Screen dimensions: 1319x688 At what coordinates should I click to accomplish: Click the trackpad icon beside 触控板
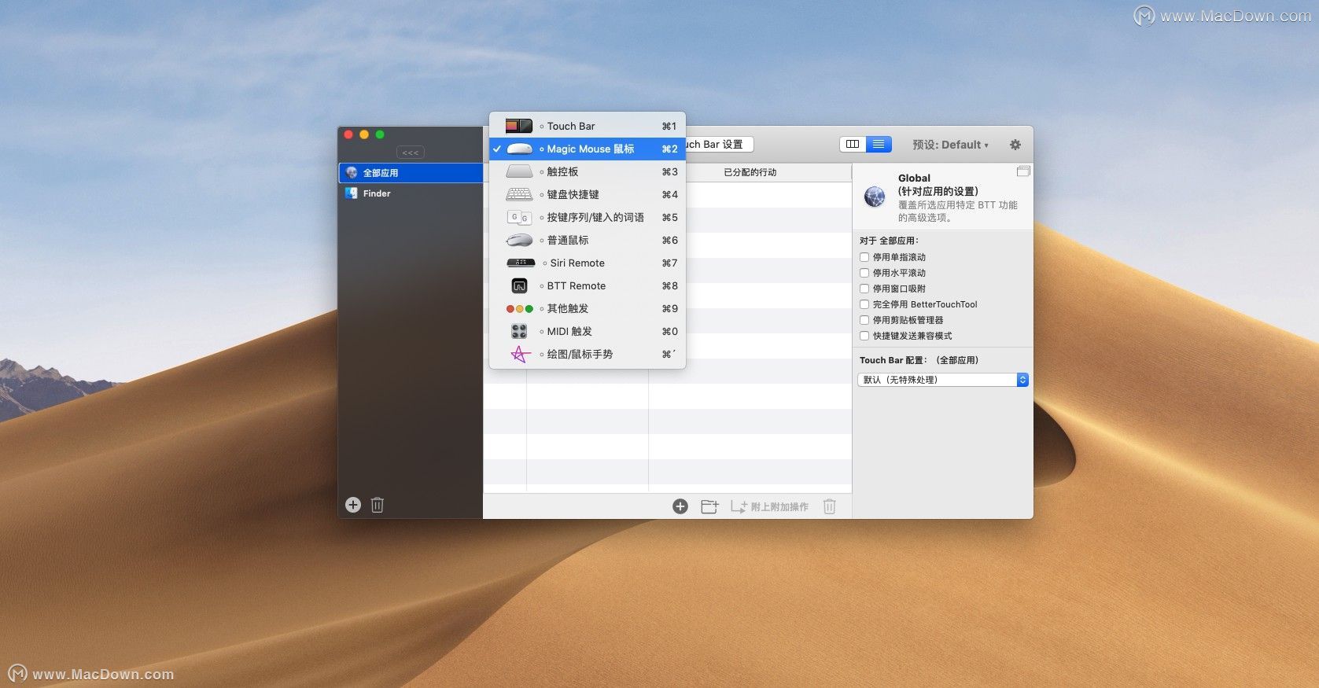click(519, 171)
